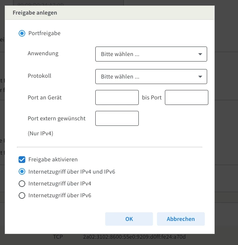Image resolution: width=238 pixels, height=245 pixels.
Task: Click the Anwendung label text
Action: tap(43, 53)
